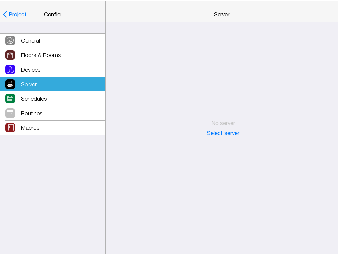Open the General menu item

tap(30, 41)
